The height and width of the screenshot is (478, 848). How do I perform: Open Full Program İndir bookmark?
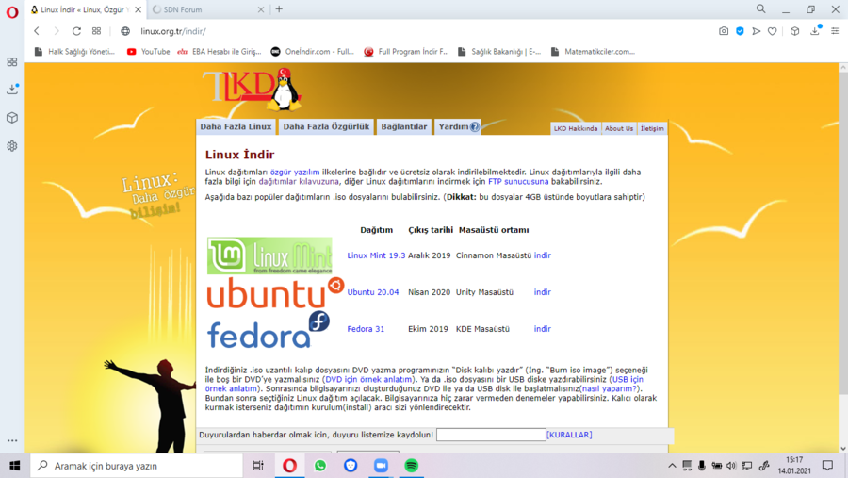pos(406,52)
